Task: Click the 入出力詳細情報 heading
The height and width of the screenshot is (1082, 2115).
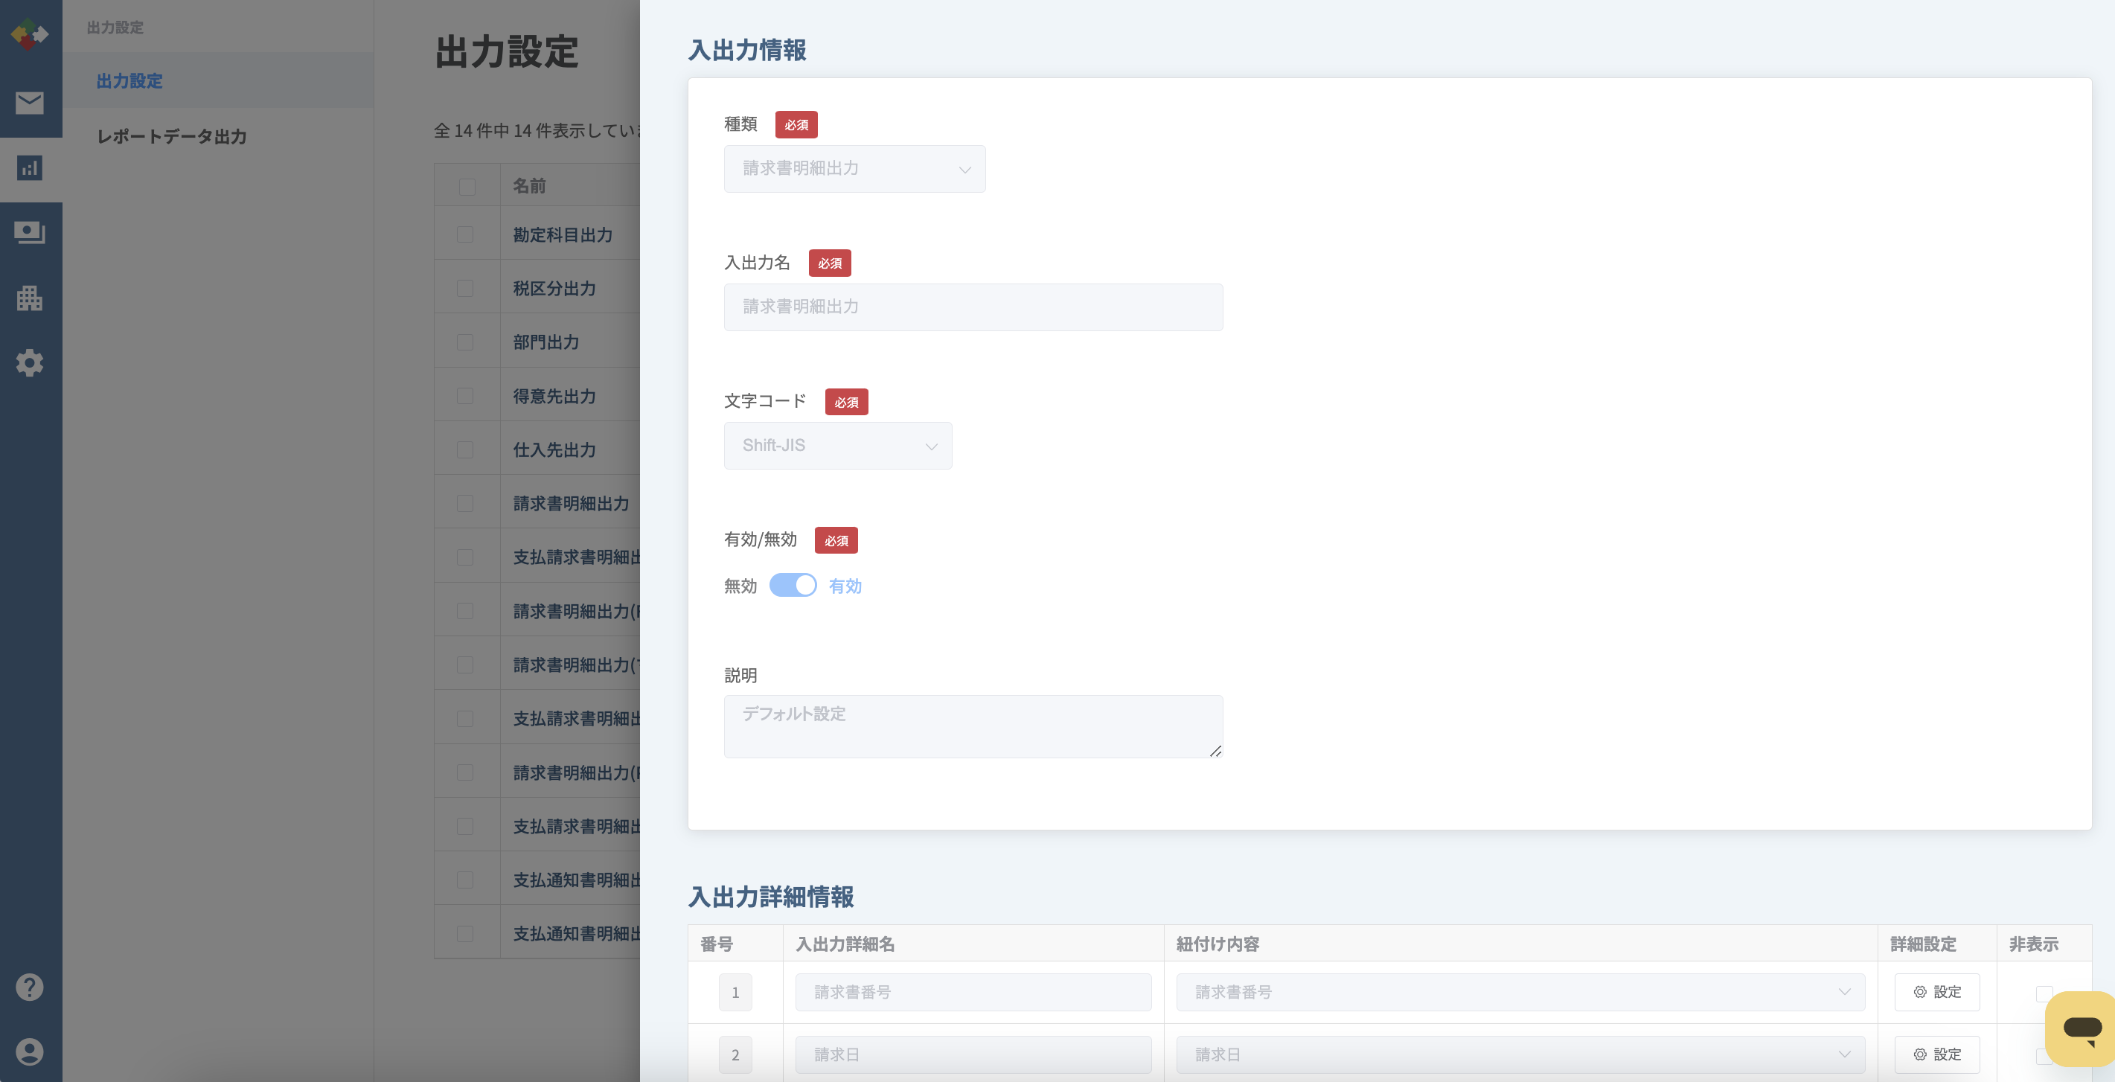Action: (771, 897)
